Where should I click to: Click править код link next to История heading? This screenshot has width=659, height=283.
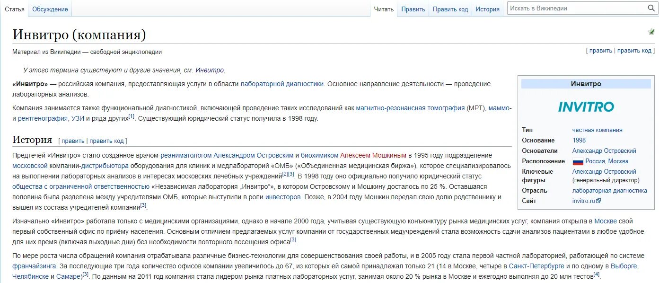click(x=106, y=141)
